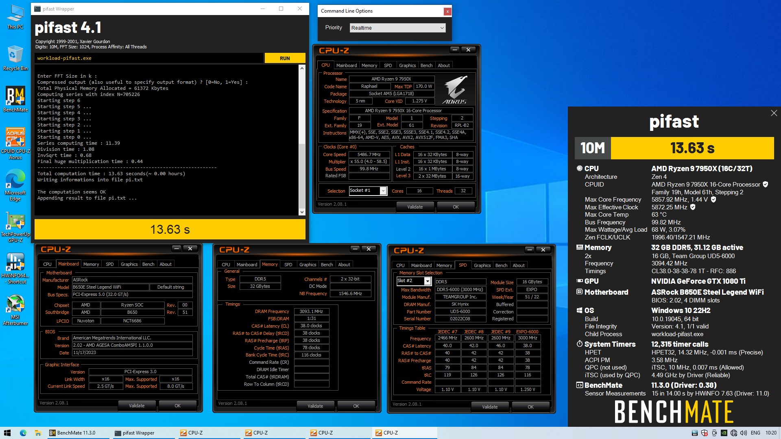Click the Core Speed 5486.7 MHz value
Screen dimensions: 781x439
tap(369, 154)
